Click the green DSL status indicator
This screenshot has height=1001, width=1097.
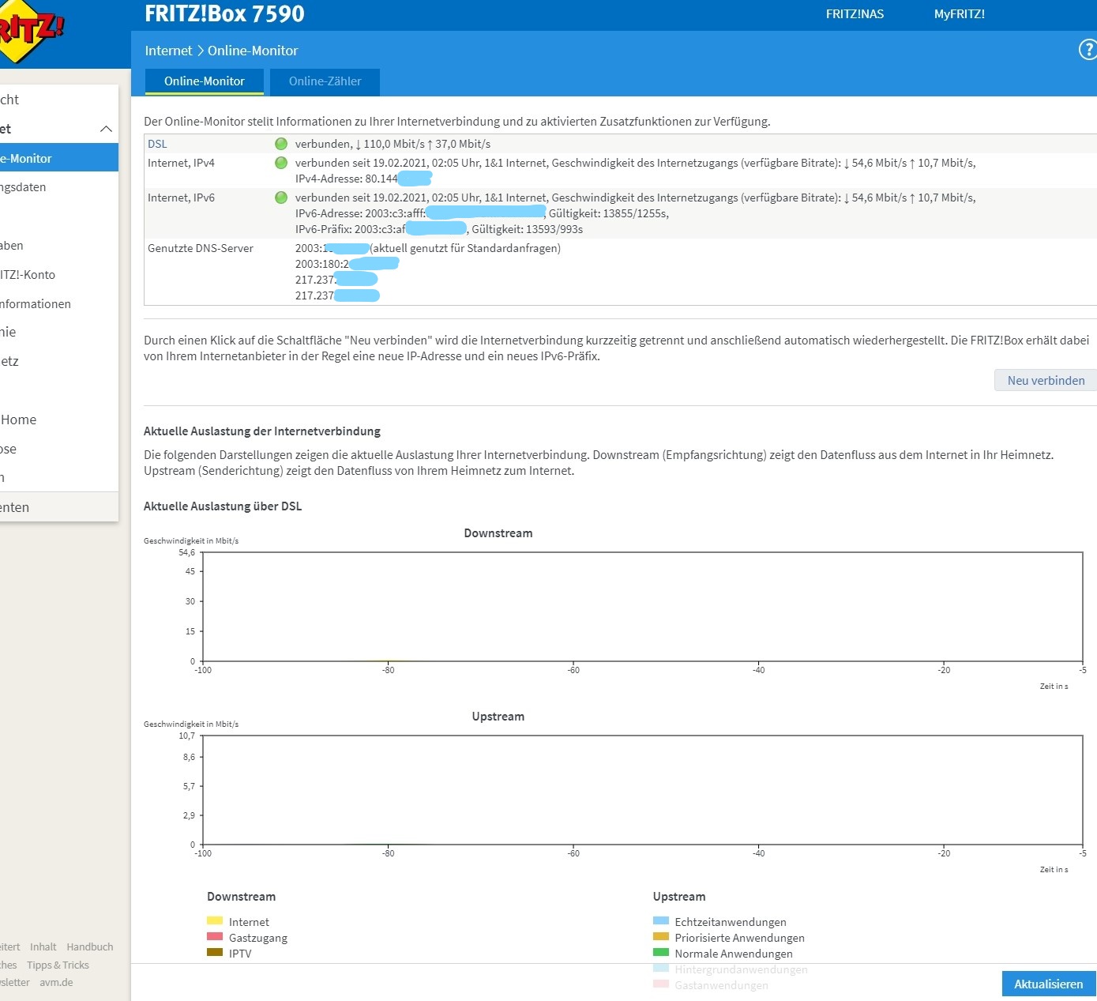(x=281, y=144)
